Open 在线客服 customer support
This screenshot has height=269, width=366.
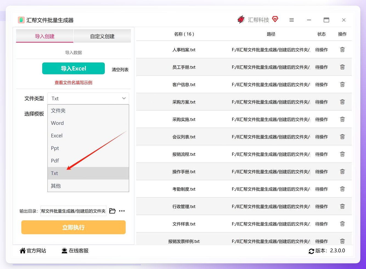pos(75,251)
